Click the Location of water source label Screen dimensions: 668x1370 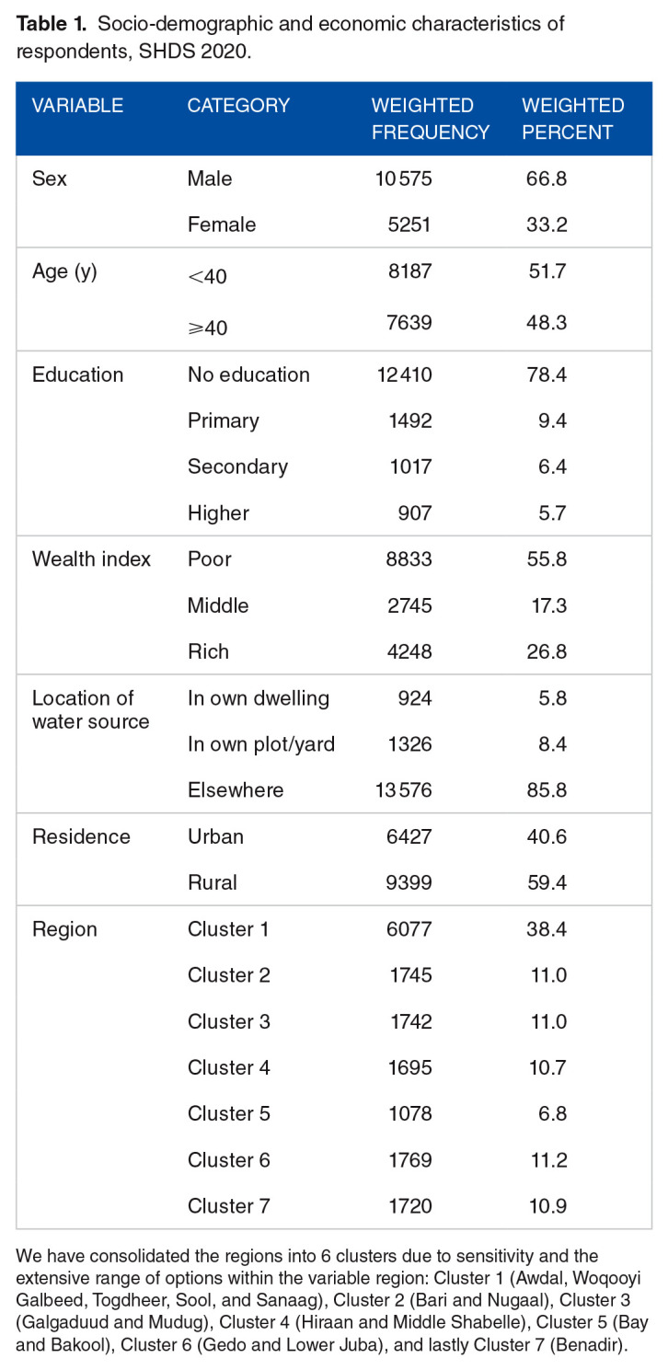coord(90,709)
